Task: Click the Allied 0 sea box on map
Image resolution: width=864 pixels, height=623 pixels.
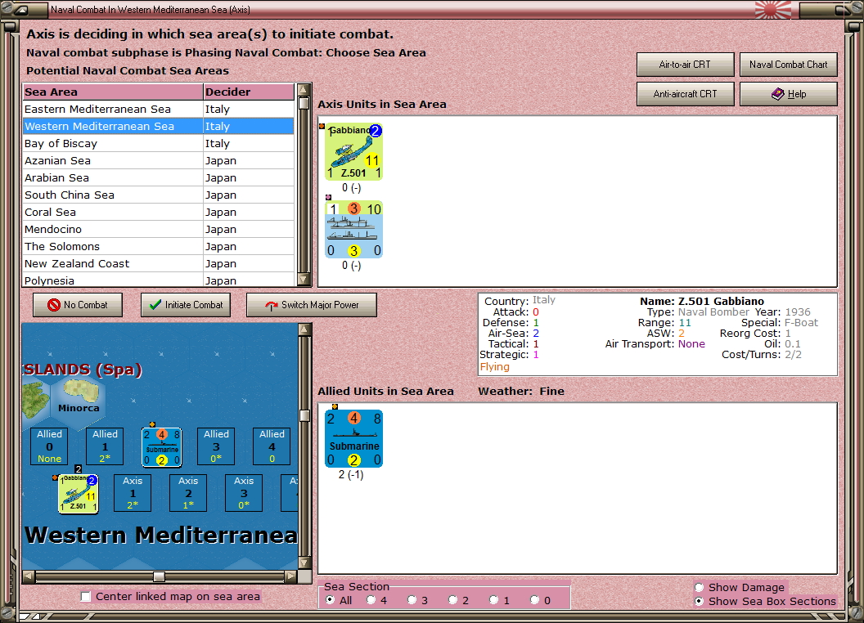Action: pos(50,446)
